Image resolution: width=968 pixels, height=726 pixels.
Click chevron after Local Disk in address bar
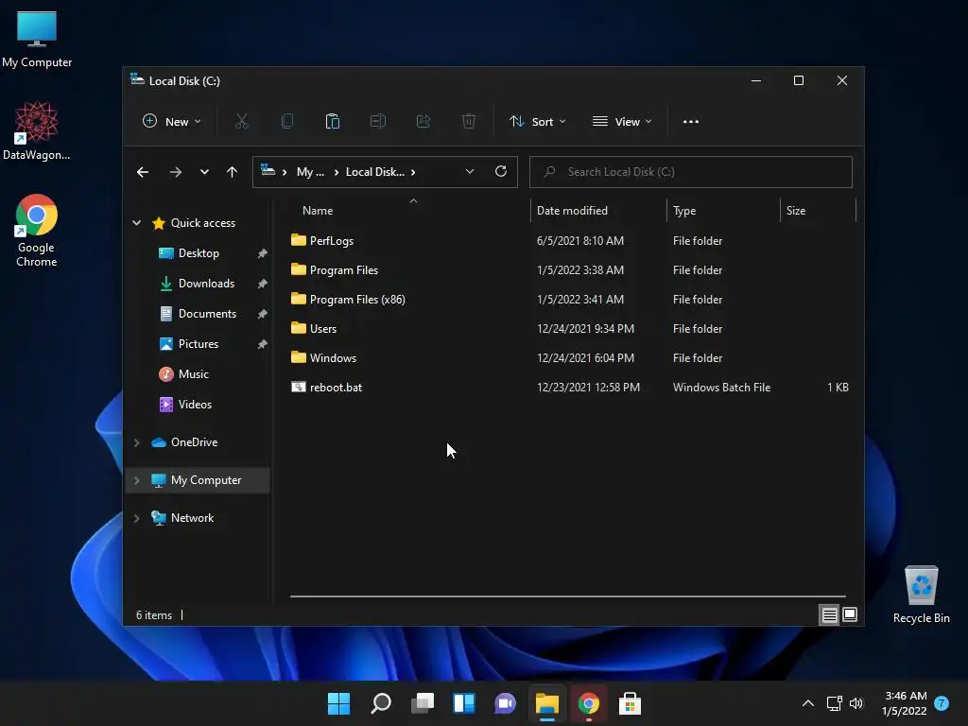[x=413, y=172]
